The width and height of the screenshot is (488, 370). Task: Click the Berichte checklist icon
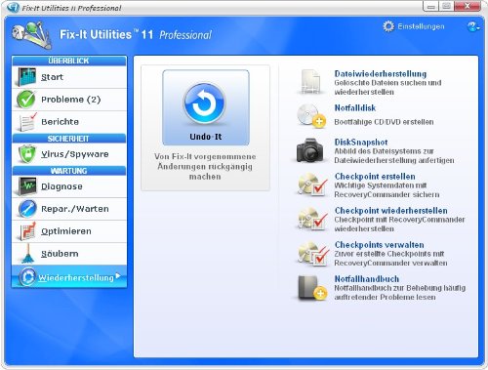pyautogui.click(x=27, y=122)
